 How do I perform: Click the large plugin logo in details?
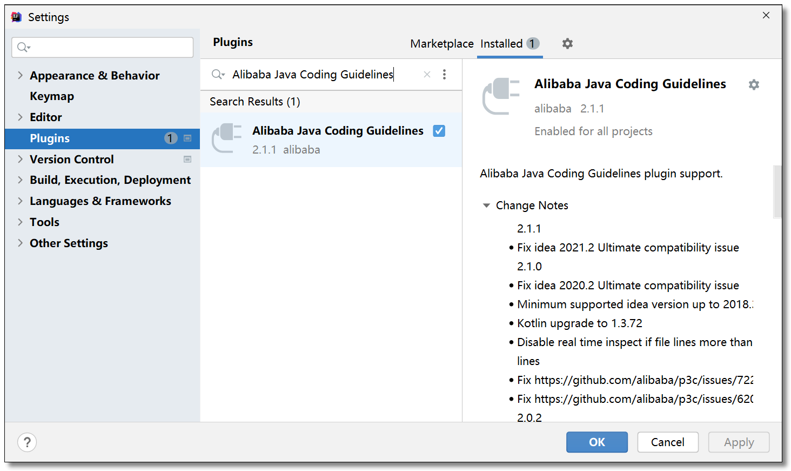pos(501,96)
